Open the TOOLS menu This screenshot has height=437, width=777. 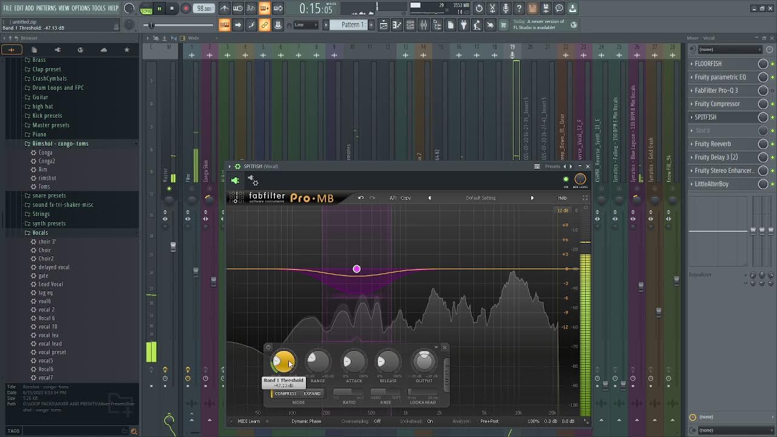(98, 8)
